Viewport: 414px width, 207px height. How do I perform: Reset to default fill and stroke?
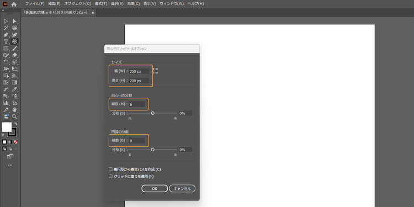coord(3,135)
